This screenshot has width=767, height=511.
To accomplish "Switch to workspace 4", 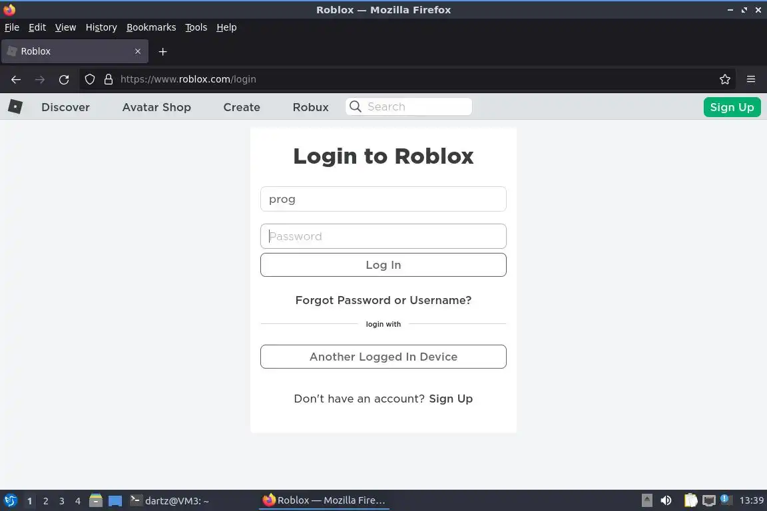I will click(x=78, y=501).
